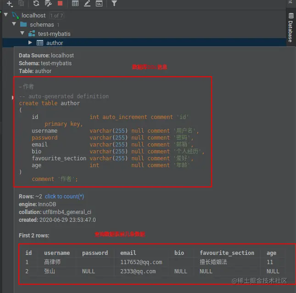Click the age cell showing 11
296x293 pixels.
click(x=270, y=262)
